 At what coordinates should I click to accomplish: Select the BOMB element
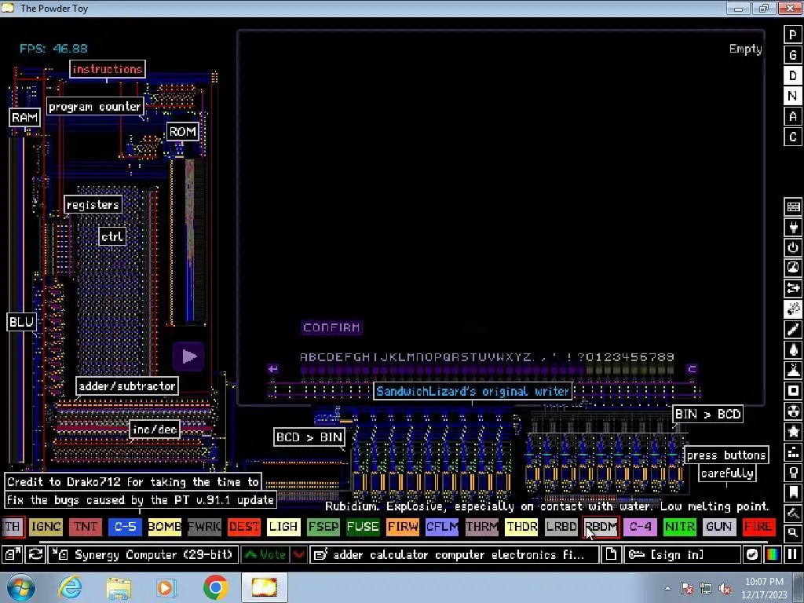point(164,527)
